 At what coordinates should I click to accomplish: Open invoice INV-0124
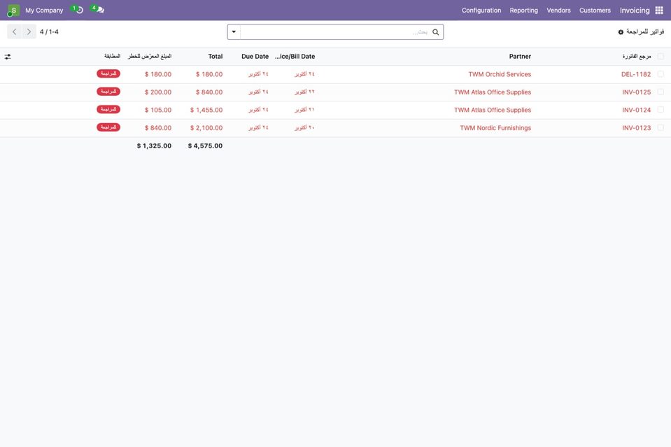[636, 111]
